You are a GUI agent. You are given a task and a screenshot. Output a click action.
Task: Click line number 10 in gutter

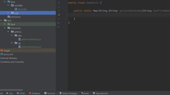(x=58, y=23)
